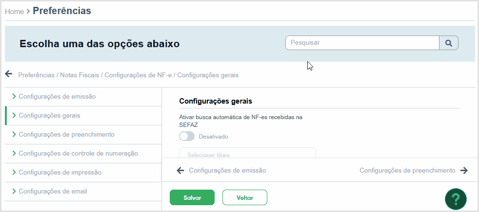The width and height of the screenshot is (479, 212).
Task: Click the right arrow after Configurações de preenchimento
Action: 464,171
